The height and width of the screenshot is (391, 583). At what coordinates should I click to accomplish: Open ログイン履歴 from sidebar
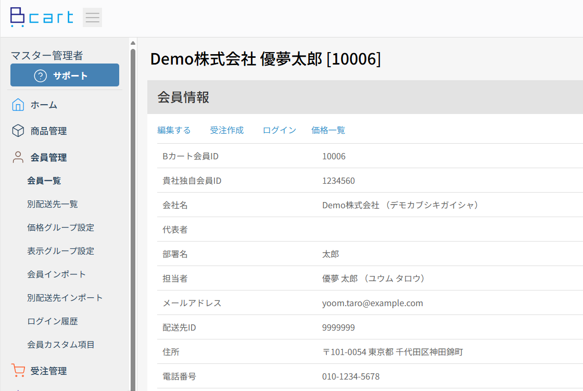coord(53,321)
